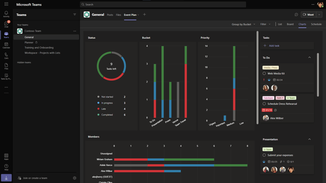
Task: Click the Team Travel bucket bar
Action: (186, 82)
